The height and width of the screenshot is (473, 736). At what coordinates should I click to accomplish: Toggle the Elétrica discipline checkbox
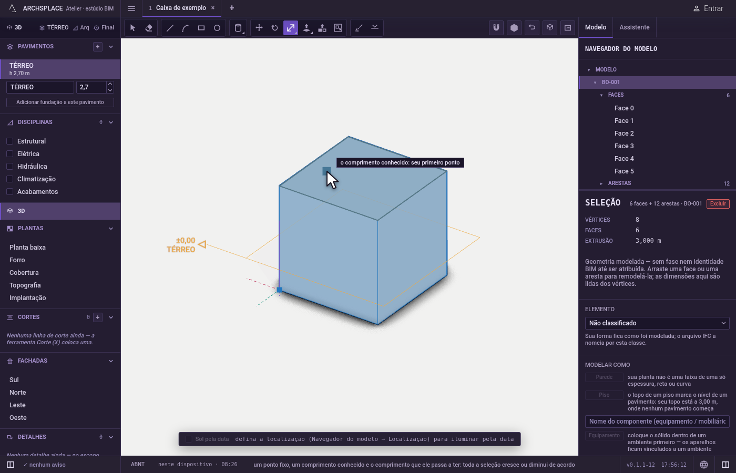click(9, 153)
